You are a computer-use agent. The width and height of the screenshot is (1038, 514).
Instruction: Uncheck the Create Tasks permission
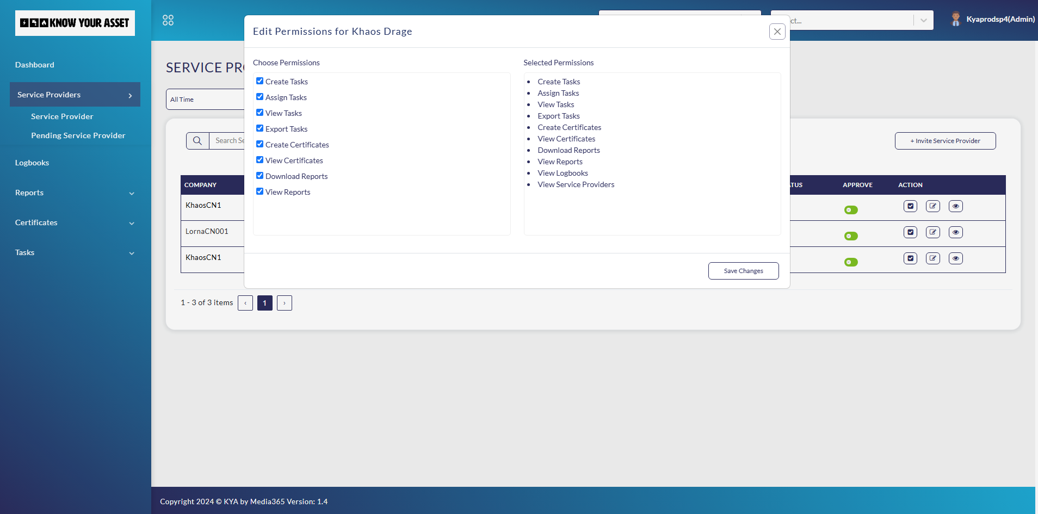click(x=259, y=81)
